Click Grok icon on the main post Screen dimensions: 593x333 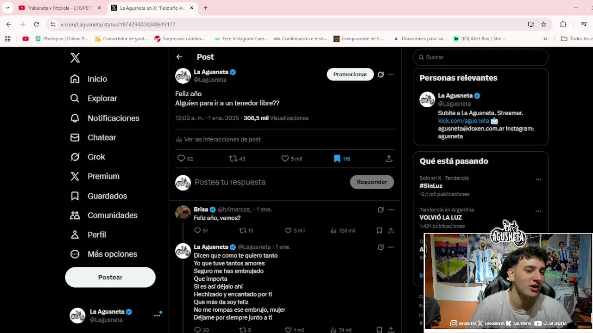(x=381, y=74)
